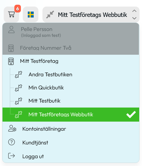Open the Mitt Testföretags Webbutik store dropdown
The image size is (142, 166).
(x=91, y=14)
